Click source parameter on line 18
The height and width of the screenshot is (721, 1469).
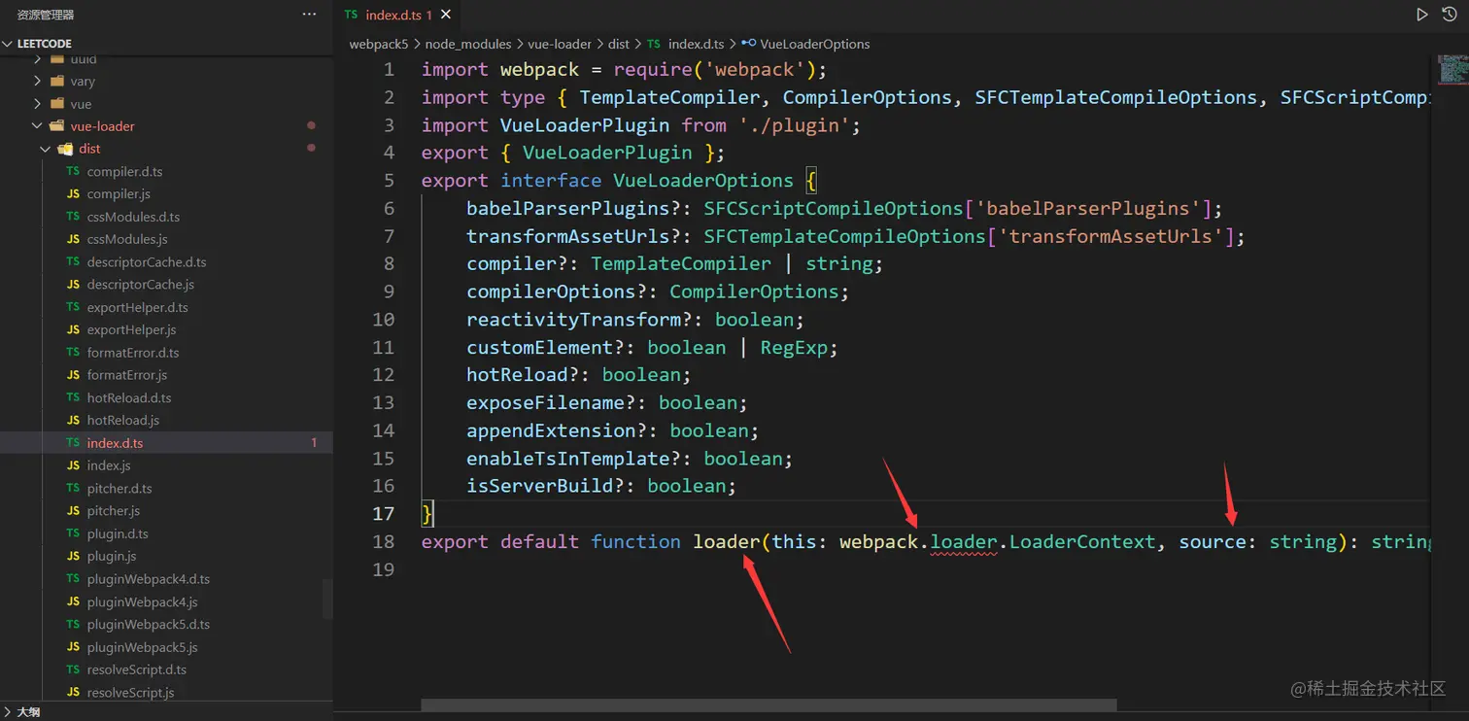1213,542
